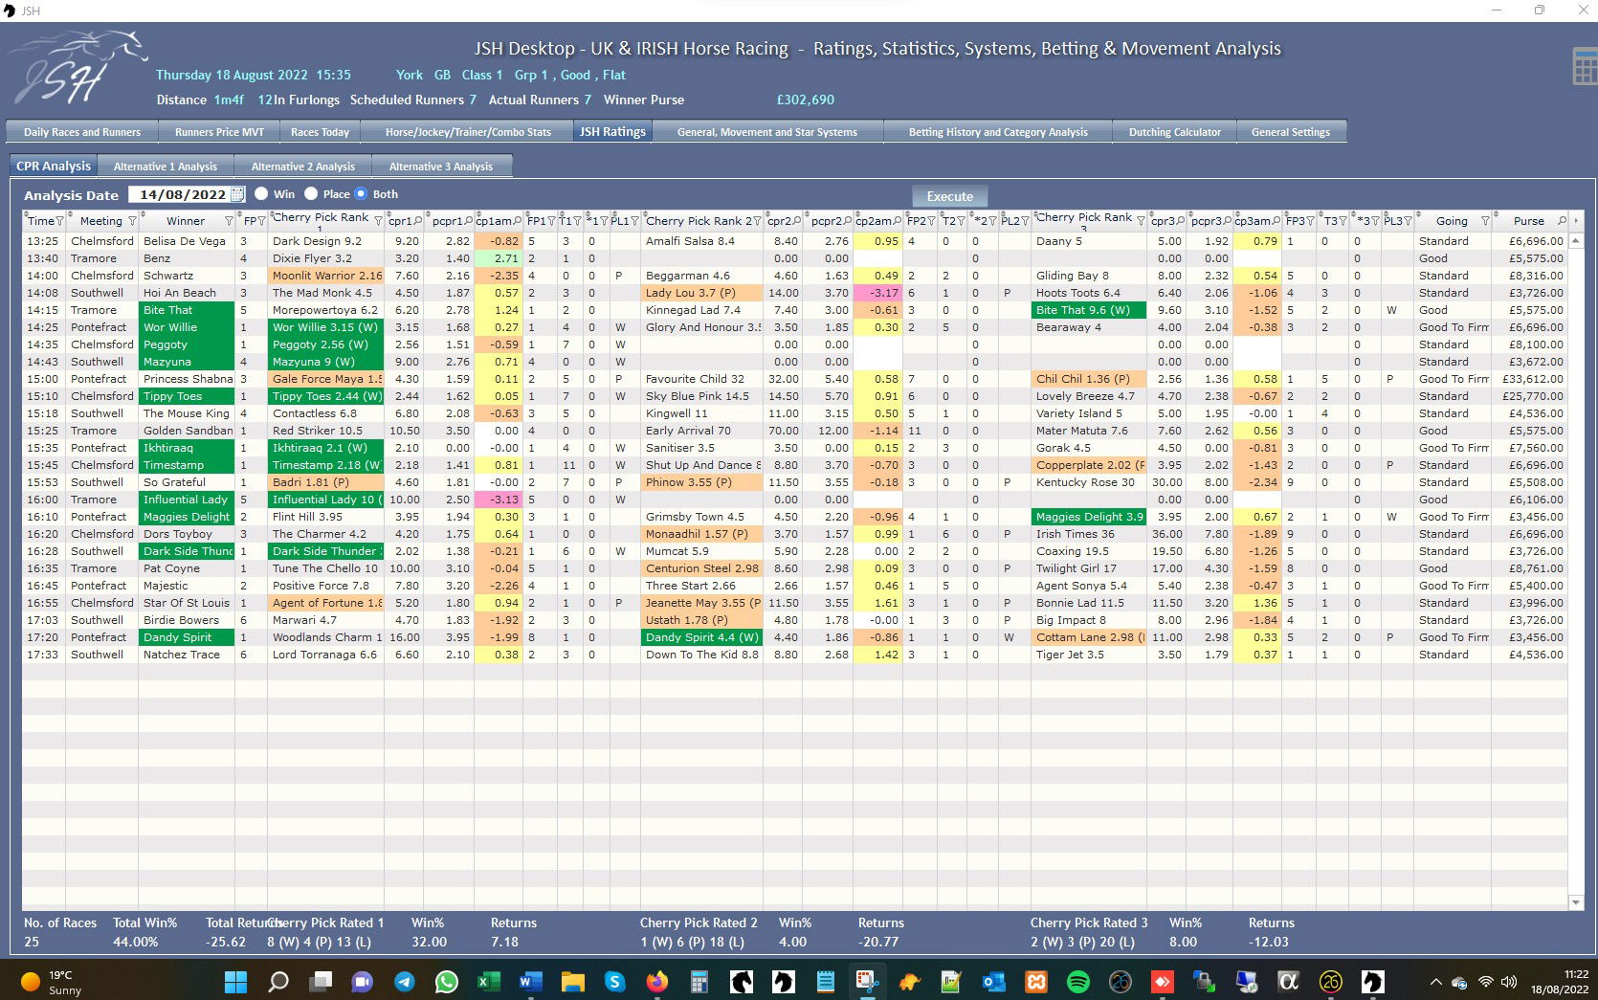Screen dimensions: 1598x1000
Task: Click the Purse column search magnifier
Action: tap(1562, 221)
